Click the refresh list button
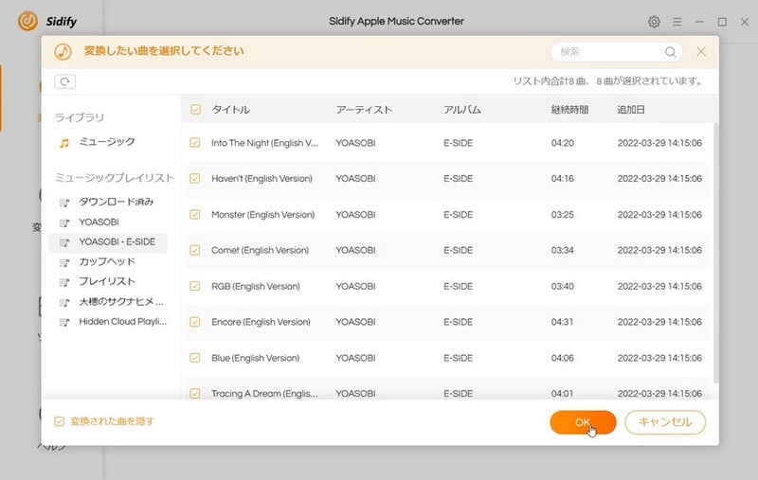758x480 pixels. click(65, 81)
